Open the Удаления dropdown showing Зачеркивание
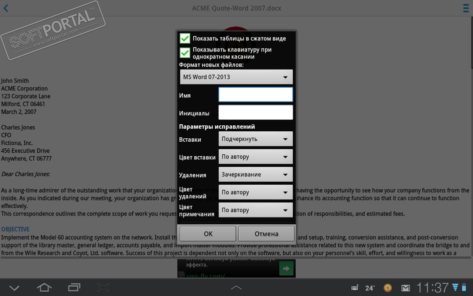Screen dimensions: 473x296 point(256,175)
